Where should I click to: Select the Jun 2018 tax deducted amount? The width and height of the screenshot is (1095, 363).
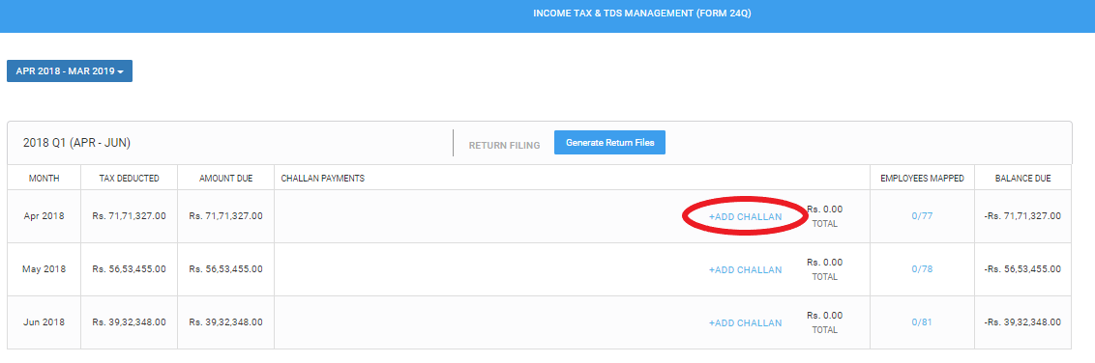point(129,321)
